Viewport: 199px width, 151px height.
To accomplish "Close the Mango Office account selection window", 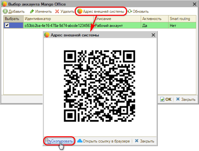I will tap(193, 5).
